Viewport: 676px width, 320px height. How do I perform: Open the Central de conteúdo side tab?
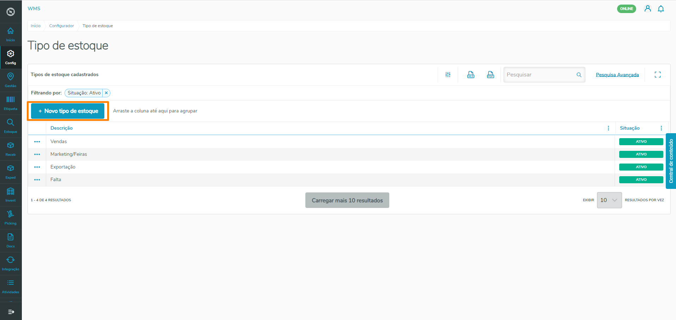click(671, 161)
